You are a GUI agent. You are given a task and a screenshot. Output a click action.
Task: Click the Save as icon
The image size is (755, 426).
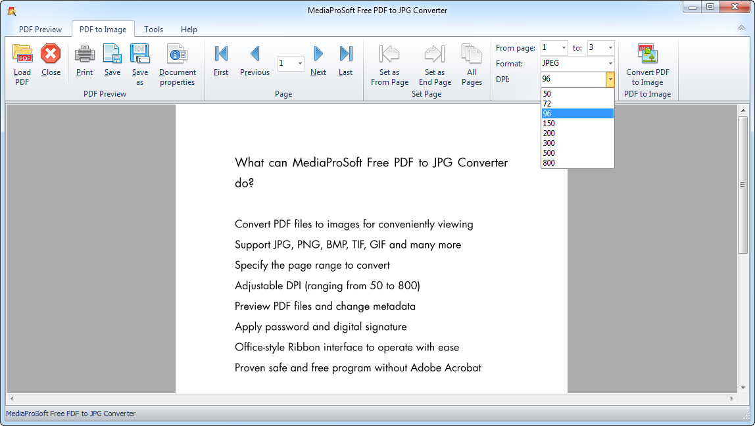click(139, 53)
